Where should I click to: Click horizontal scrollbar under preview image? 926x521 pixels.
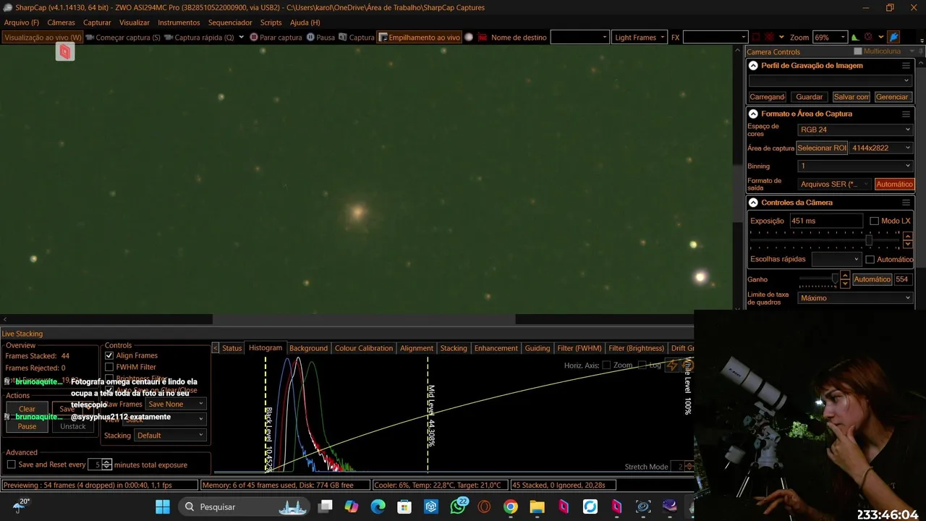point(364,319)
